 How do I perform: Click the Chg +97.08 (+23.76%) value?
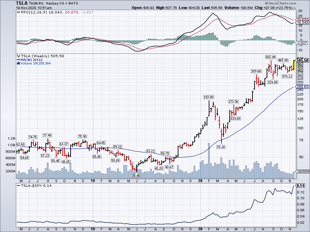pos(273,8)
